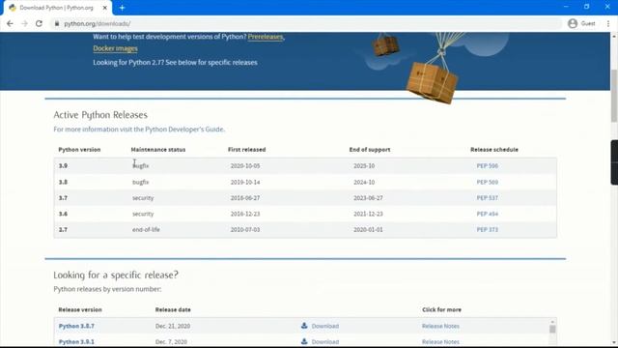Click 'Looking for a specific release?' heading
This screenshot has width=618, height=348.
pyautogui.click(x=116, y=275)
